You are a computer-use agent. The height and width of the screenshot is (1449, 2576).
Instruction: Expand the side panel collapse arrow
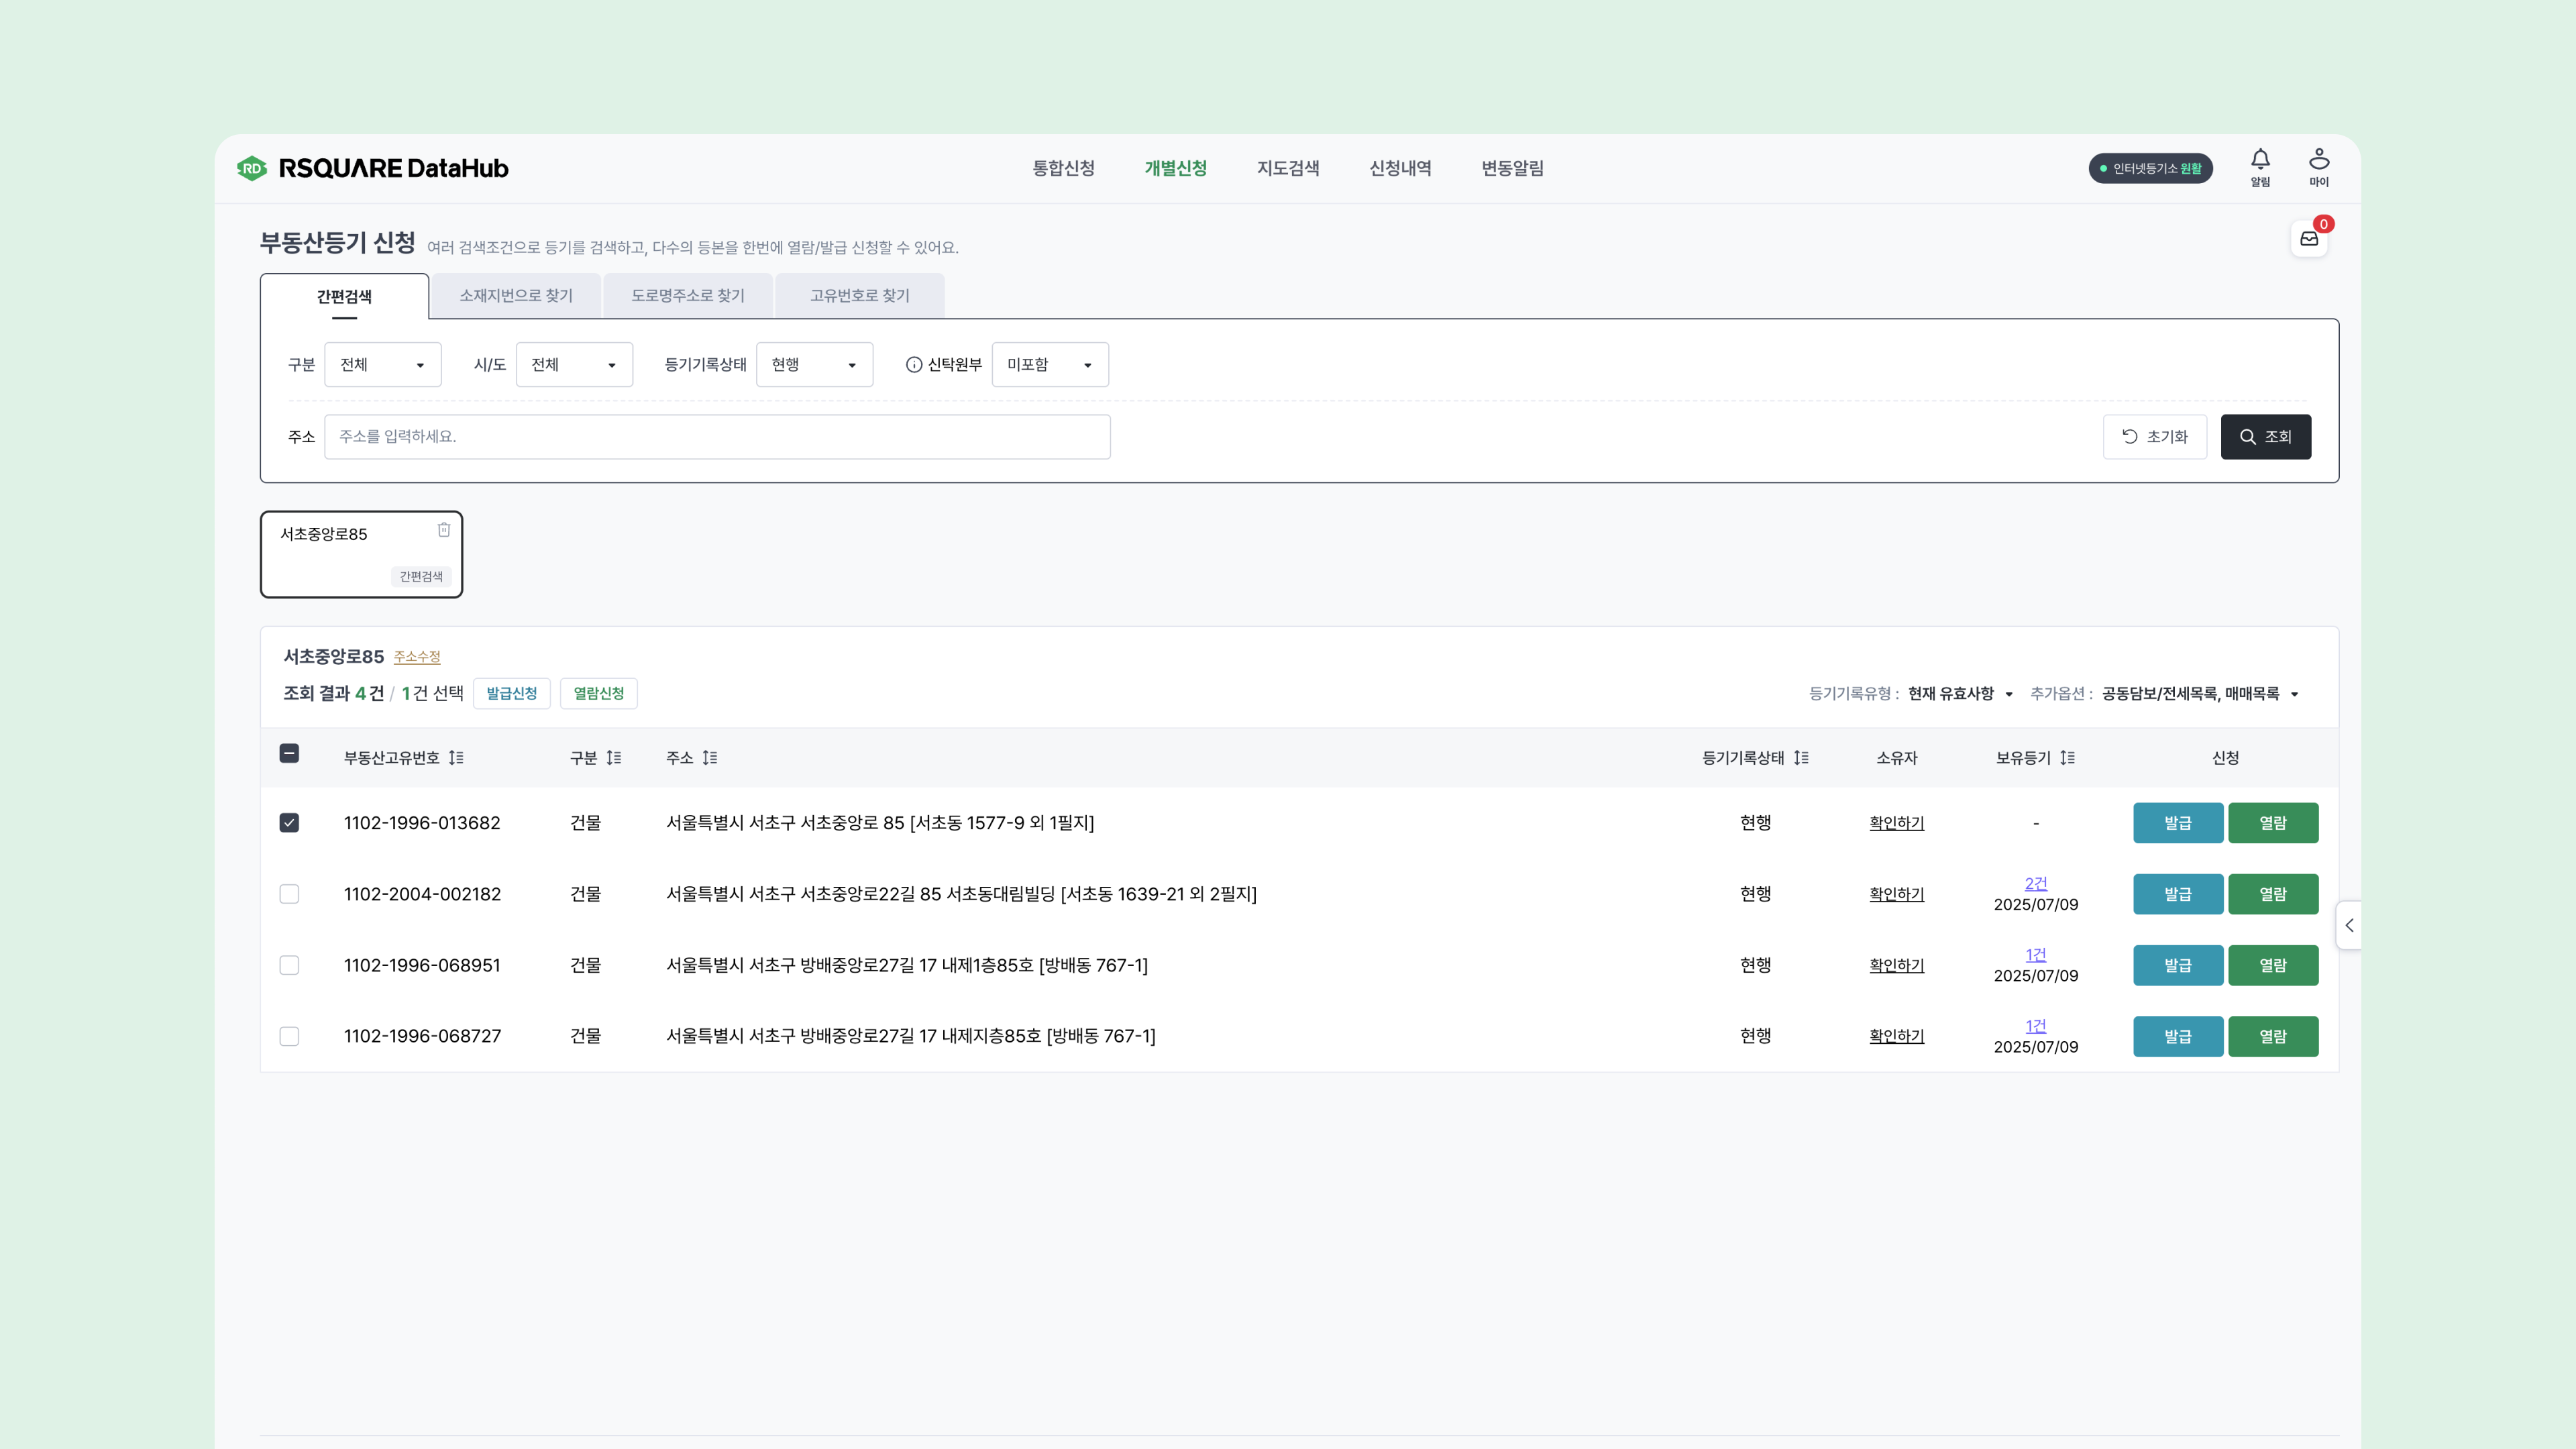[2349, 926]
